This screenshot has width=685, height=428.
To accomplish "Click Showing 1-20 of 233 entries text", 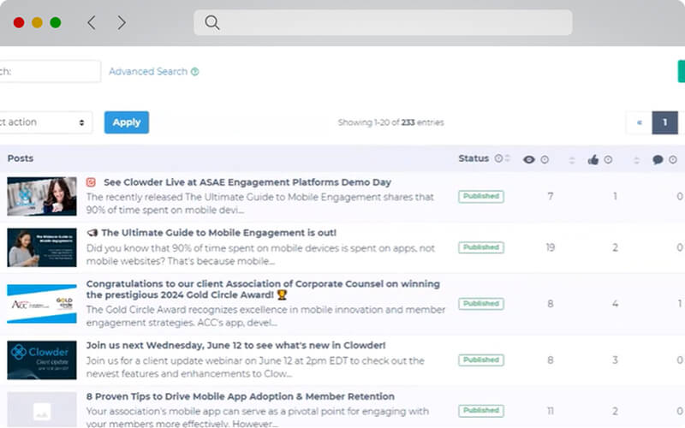I will coord(391,122).
